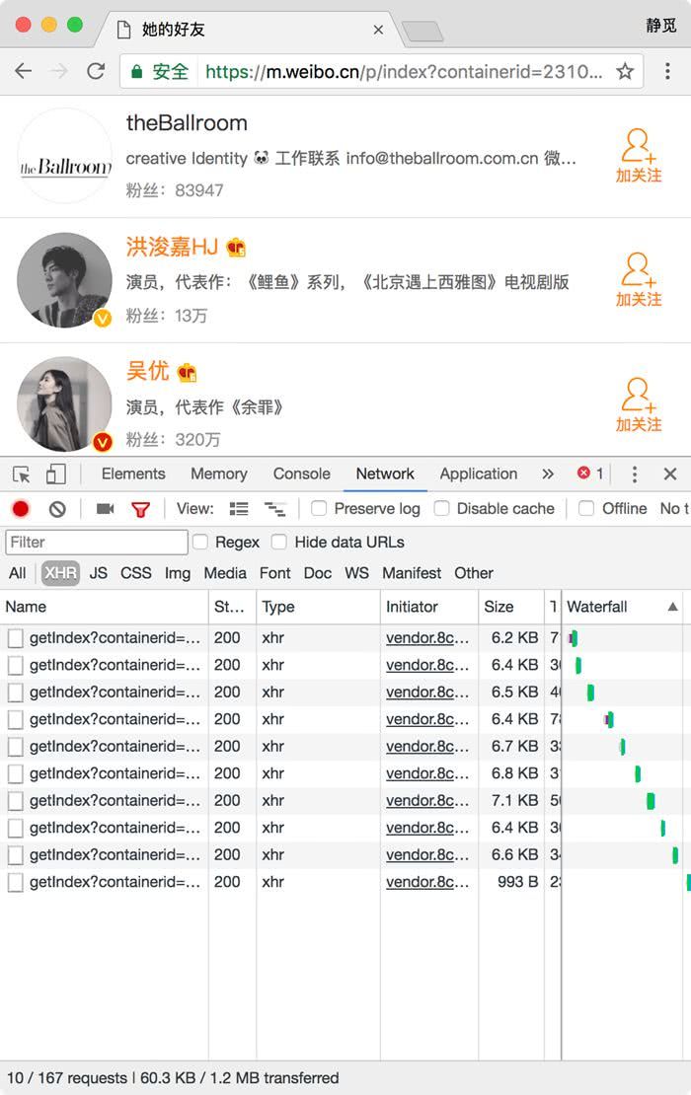The image size is (691, 1095).
Task: Select the JS filter type
Action: [98, 573]
